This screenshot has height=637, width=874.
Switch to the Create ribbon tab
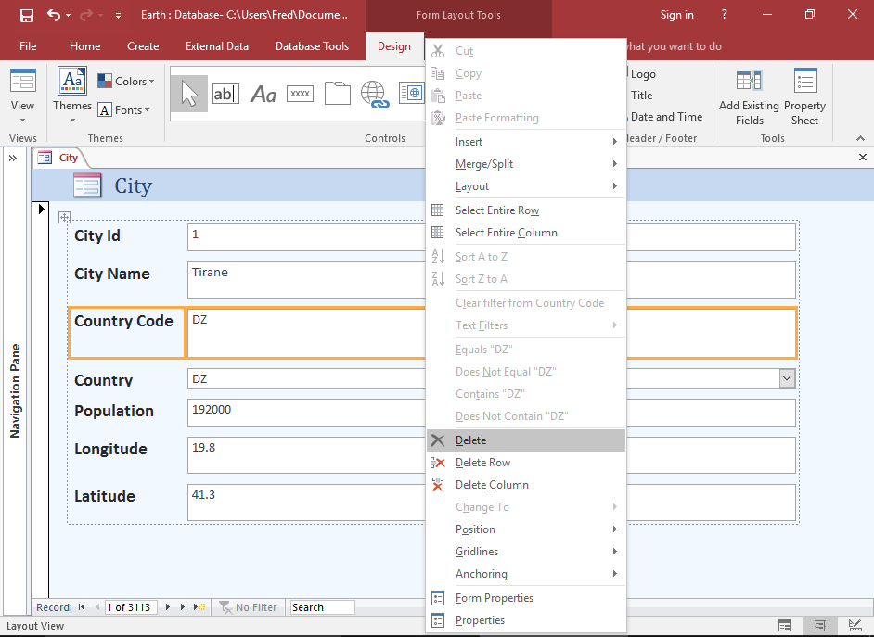[x=143, y=46]
